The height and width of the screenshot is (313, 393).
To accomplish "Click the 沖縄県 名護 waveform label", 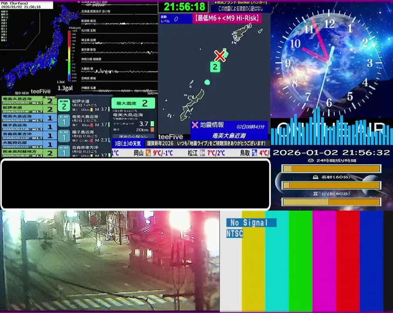I will coord(88,88).
